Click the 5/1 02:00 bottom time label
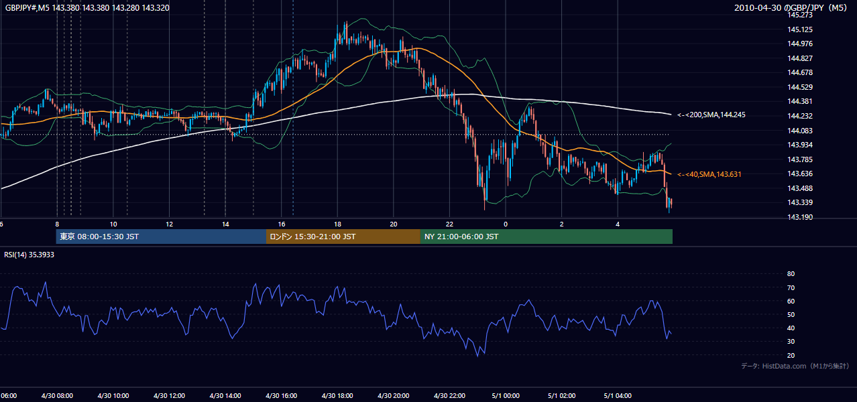 (x=562, y=396)
